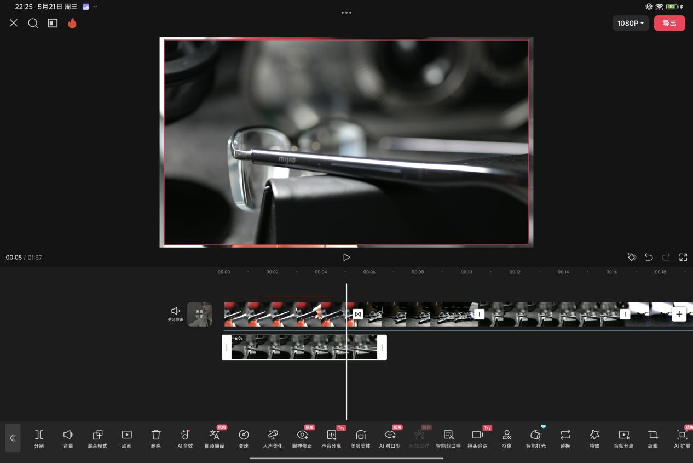Viewport: 693px width, 463px height.
Task: Open the AI对口型 lip sync tool
Action: point(390,439)
